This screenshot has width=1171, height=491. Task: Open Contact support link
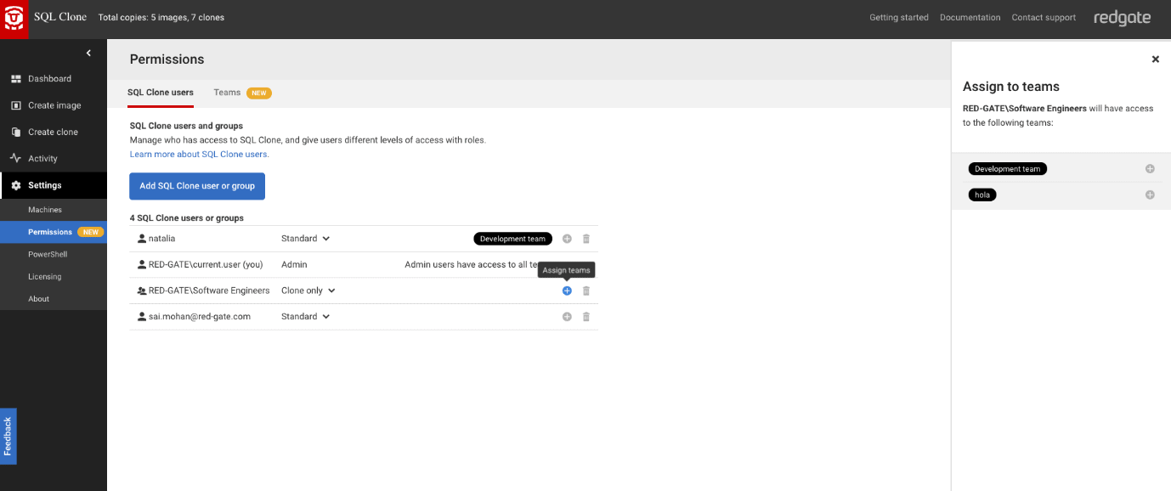point(1044,18)
